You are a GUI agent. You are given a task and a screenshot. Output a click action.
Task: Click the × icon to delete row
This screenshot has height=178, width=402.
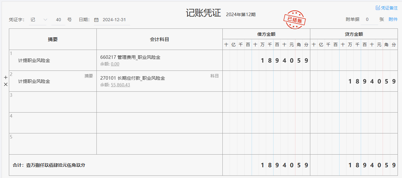pos(5,84)
